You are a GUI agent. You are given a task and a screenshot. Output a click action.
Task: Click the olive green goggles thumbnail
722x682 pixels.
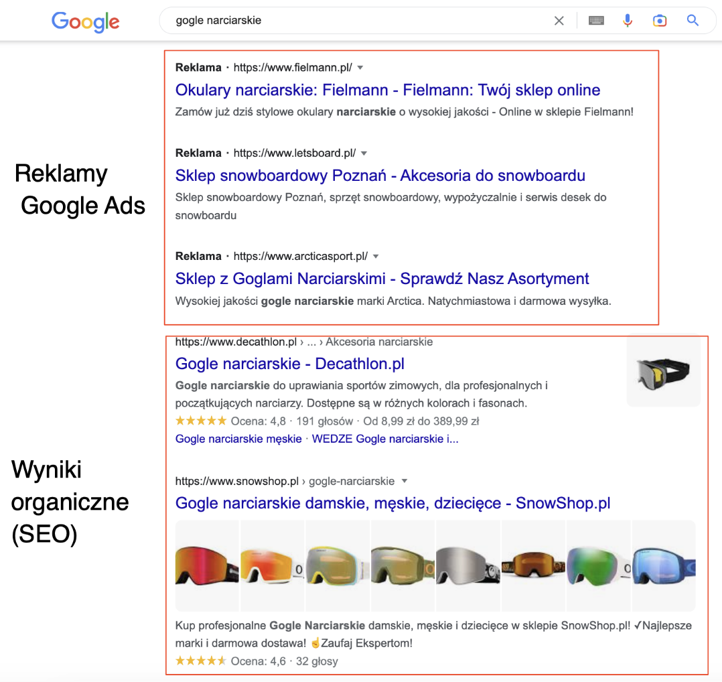[x=403, y=565]
